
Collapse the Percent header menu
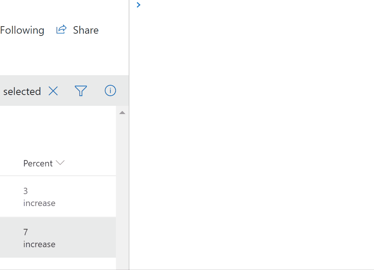pyautogui.click(x=60, y=163)
